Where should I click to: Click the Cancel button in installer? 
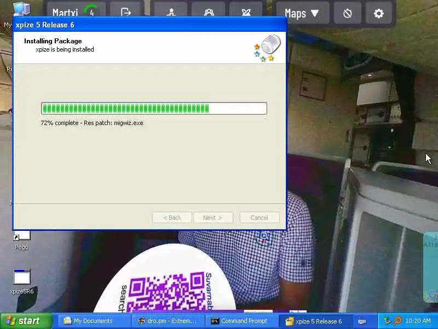259,218
